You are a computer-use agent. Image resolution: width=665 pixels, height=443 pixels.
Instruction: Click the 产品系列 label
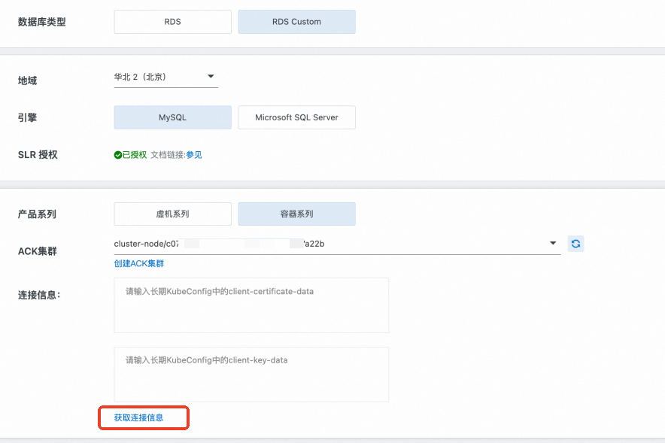pyautogui.click(x=37, y=214)
